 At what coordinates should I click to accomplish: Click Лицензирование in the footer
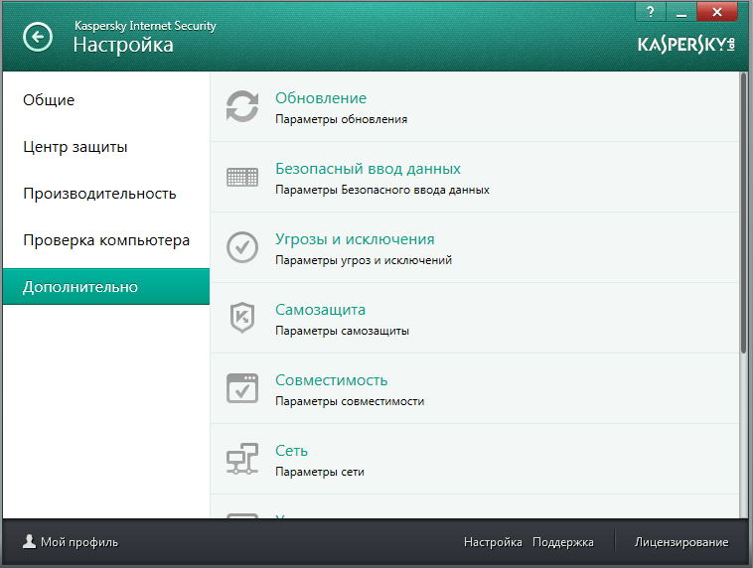681,542
